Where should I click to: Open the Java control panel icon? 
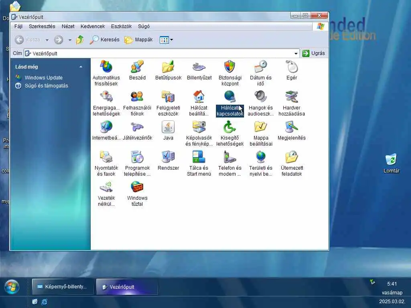pyautogui.click(x=168, y=130)
